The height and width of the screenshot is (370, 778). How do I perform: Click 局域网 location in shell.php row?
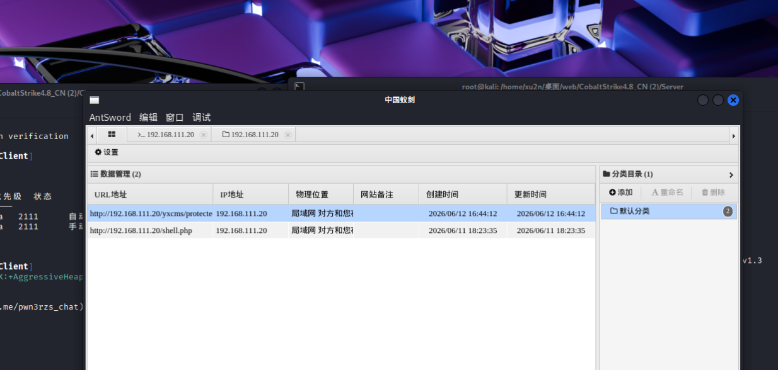pyautogui.click(x=322, y=230)
